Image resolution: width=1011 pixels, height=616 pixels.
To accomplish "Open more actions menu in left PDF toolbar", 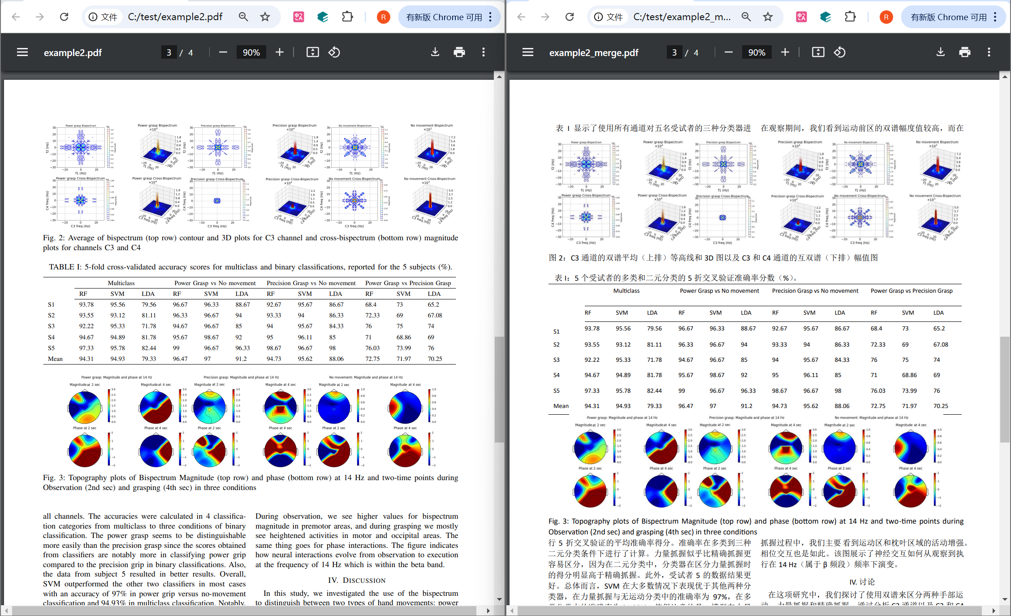I will pos(483,52).
